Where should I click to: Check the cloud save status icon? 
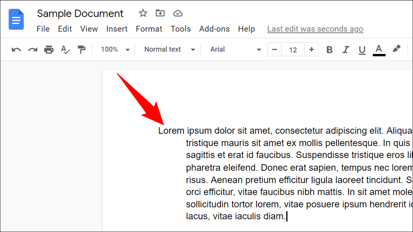tap(178, 13)
